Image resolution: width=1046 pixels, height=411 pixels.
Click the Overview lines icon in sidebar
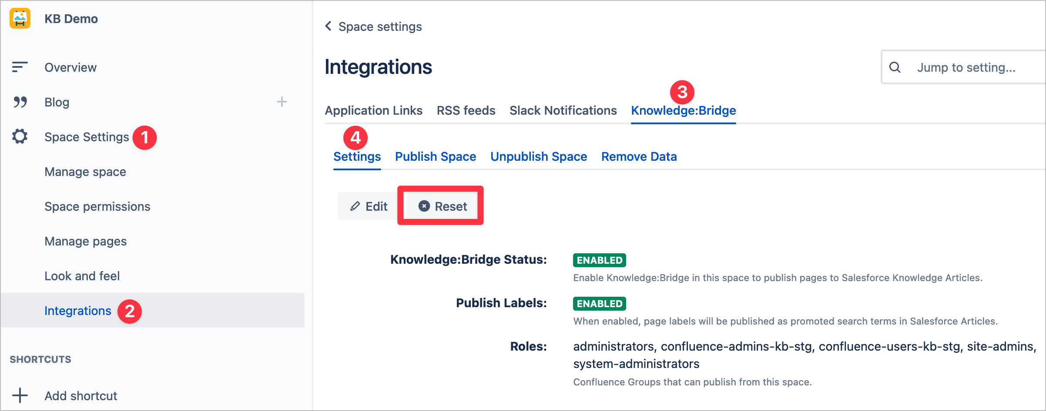(20, 67)
